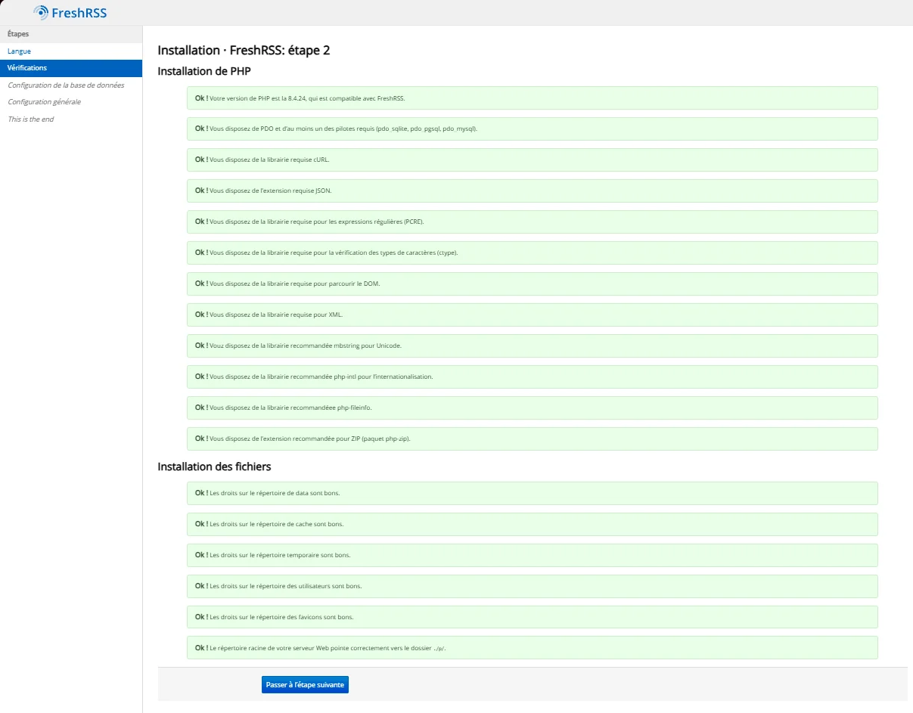Click the cache directory rights message
Viewport: 913px width, 713px height.
[x=532, y=525]
